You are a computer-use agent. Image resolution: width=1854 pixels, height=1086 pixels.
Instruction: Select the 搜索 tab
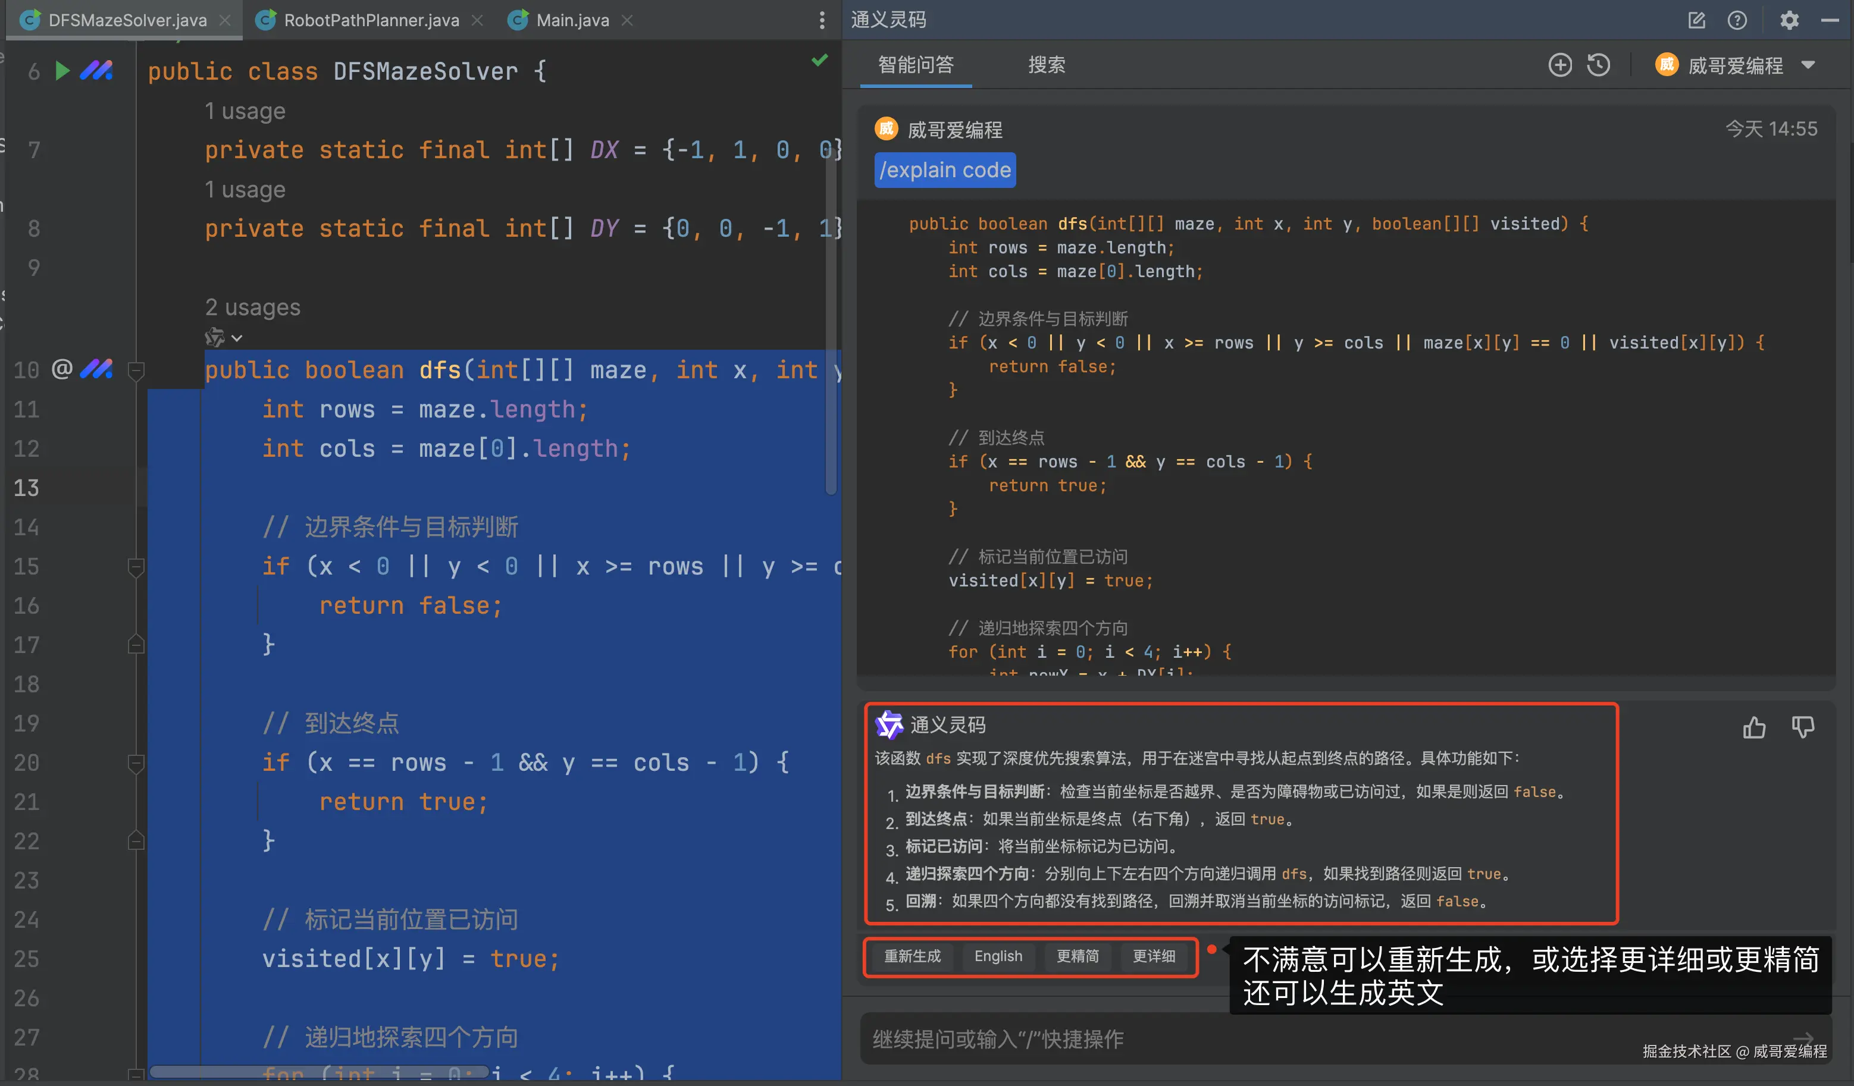(x=1046, y=65)
